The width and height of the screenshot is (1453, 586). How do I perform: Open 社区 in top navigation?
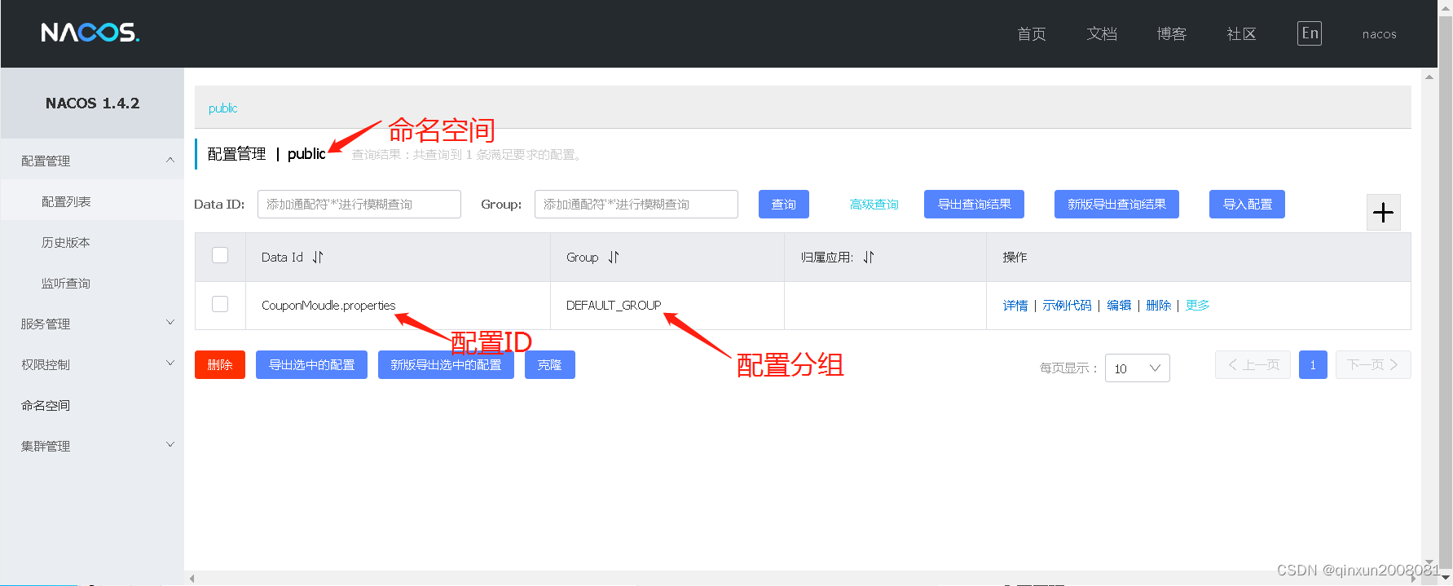coord(1241,34)
